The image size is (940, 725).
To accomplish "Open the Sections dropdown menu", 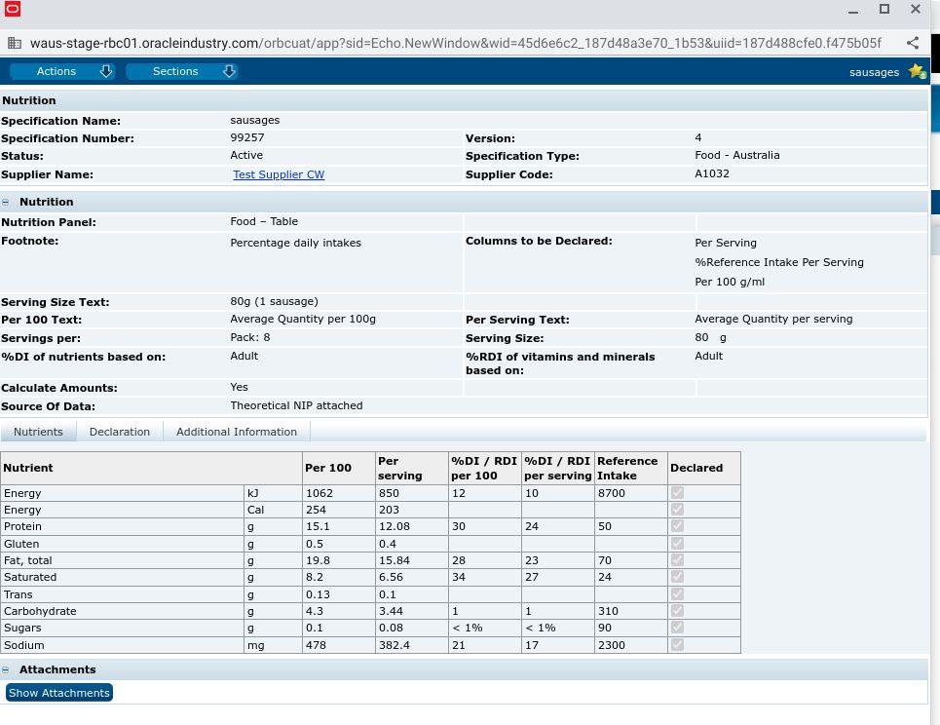I will coord(181,71).
